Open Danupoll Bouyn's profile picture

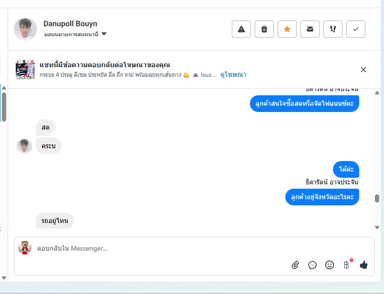25,29
